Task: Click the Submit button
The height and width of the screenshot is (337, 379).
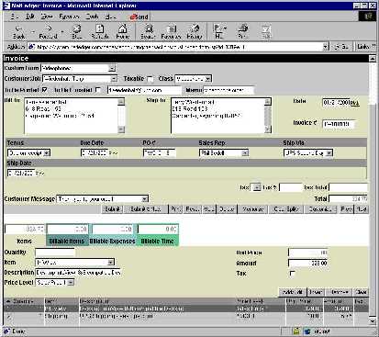Action: pos(112,209)
